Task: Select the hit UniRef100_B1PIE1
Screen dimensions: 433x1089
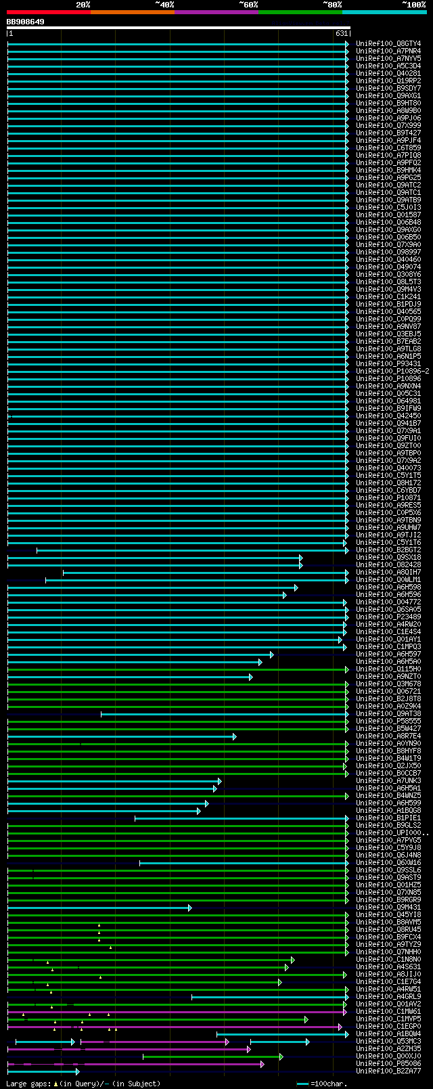Action: point(388,818)
